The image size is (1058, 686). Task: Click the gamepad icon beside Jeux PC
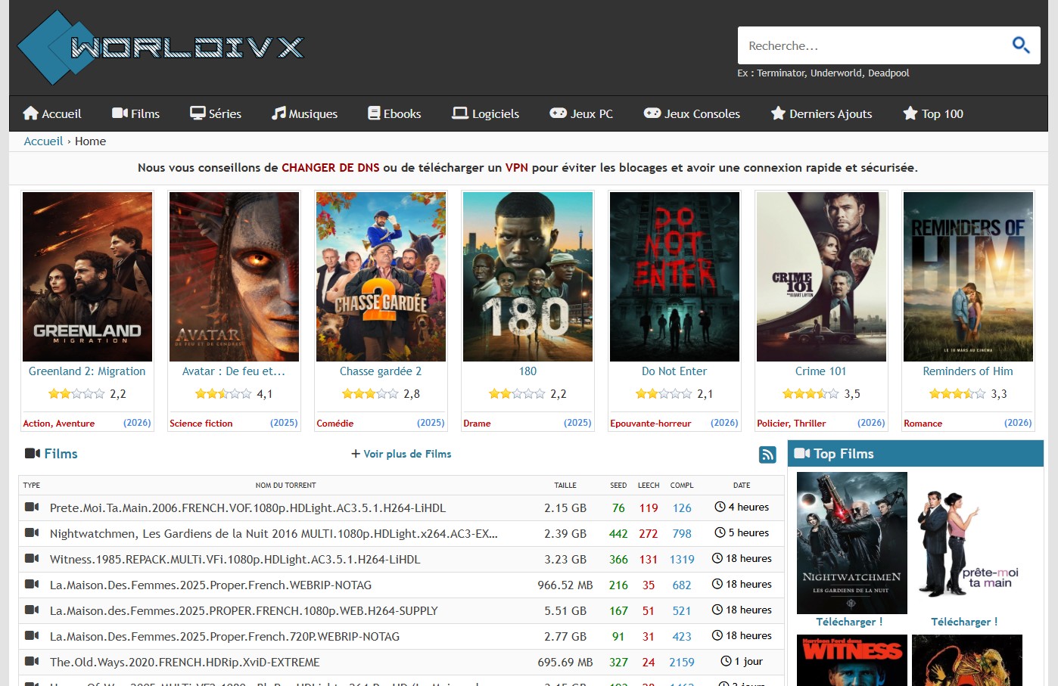[x=558, y=113]
